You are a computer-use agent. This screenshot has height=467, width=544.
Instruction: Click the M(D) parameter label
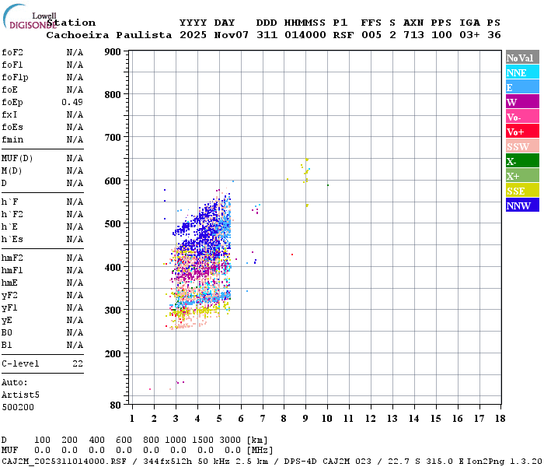(12, 171)
